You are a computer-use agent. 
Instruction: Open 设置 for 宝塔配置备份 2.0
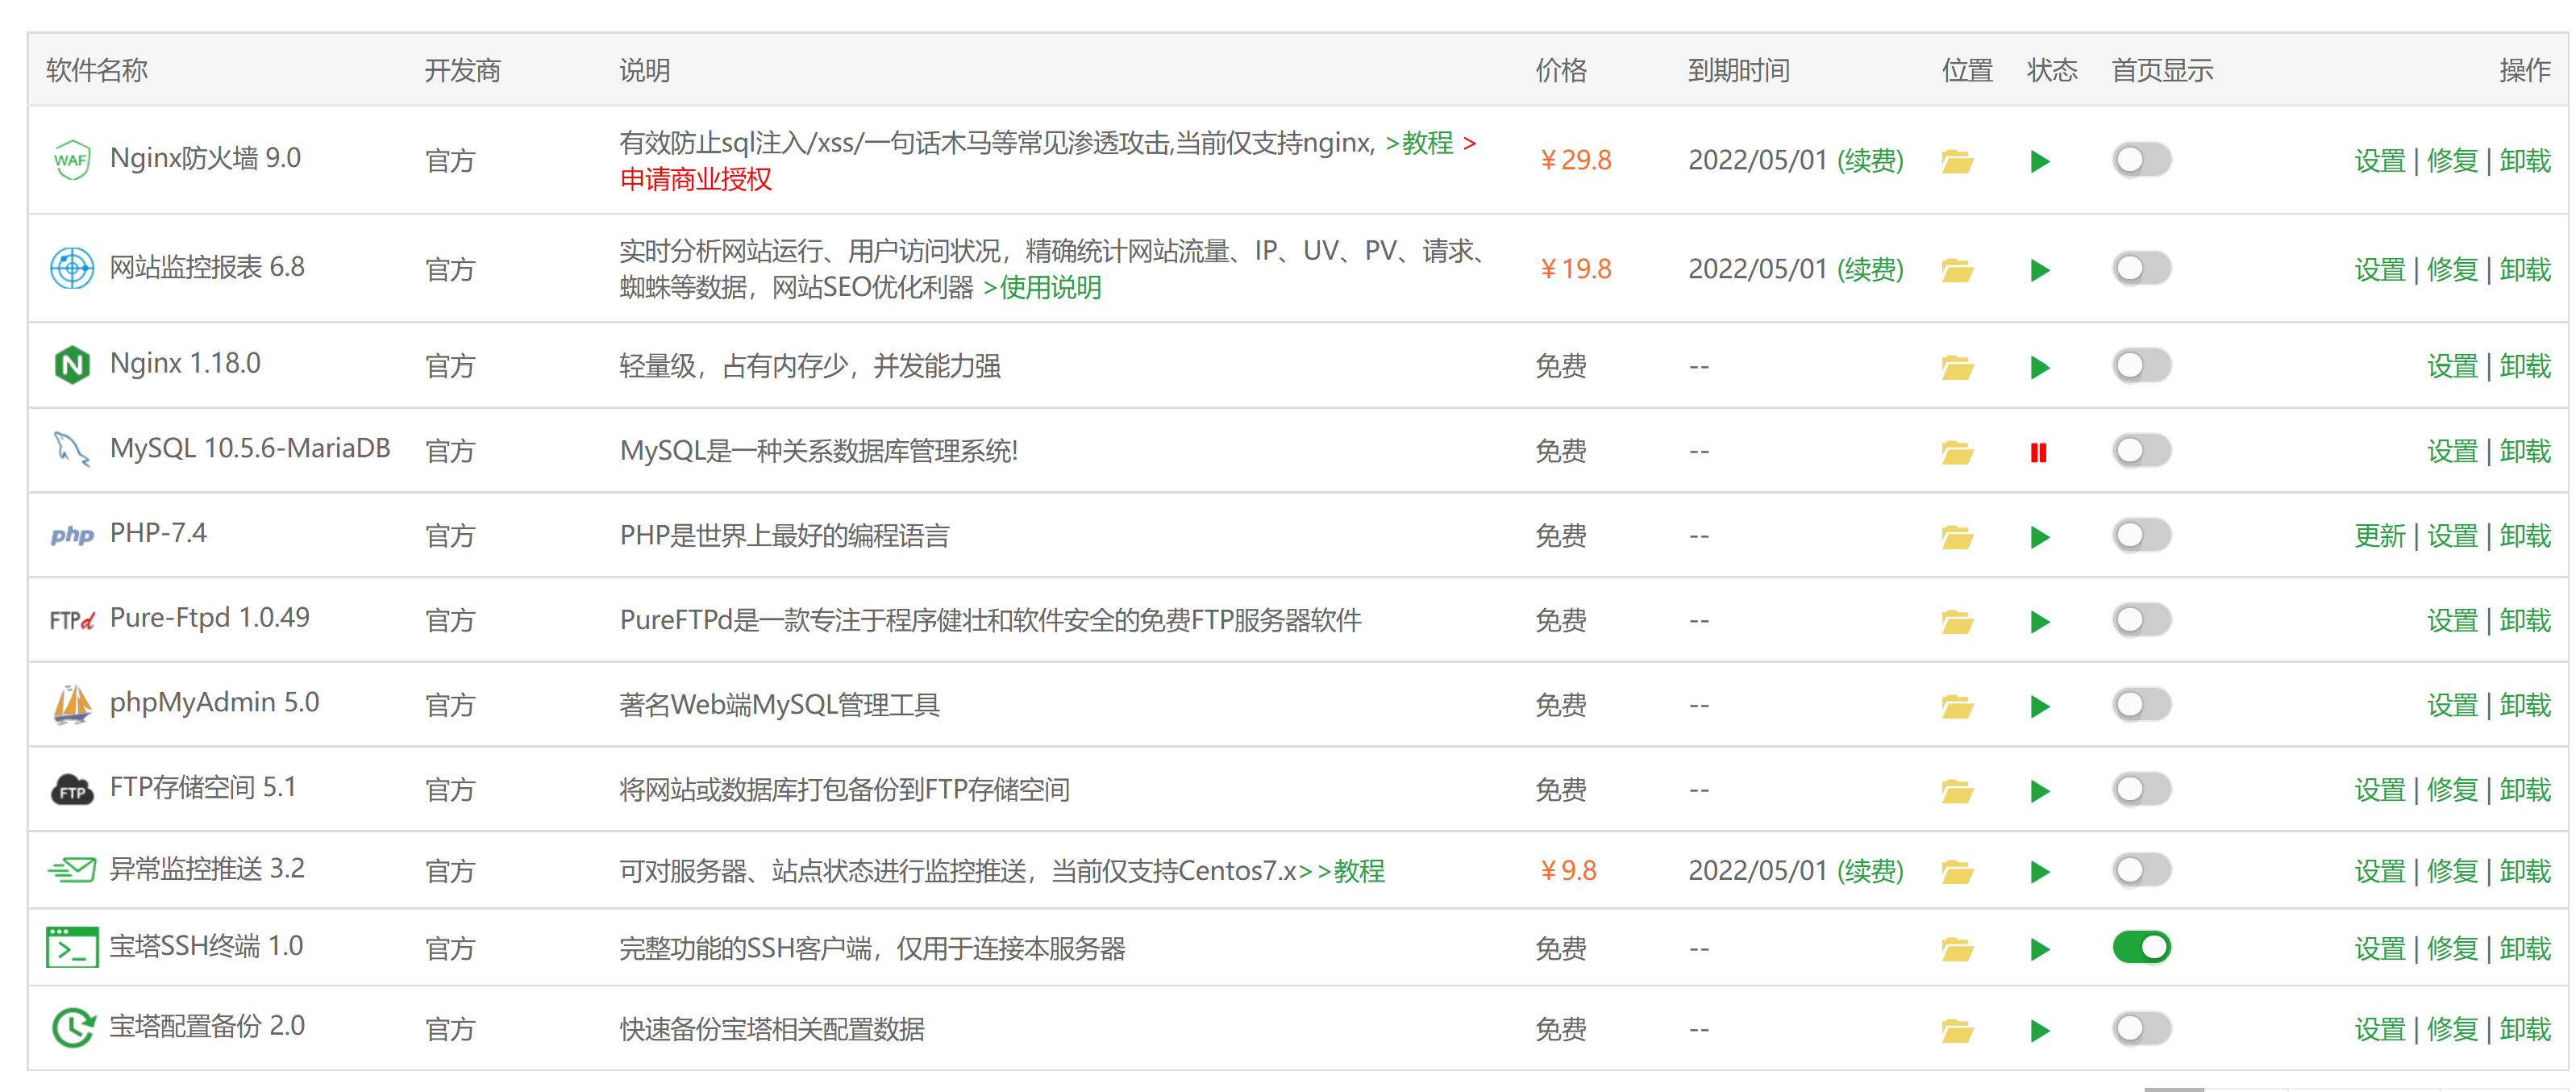click(2380, 1030)
